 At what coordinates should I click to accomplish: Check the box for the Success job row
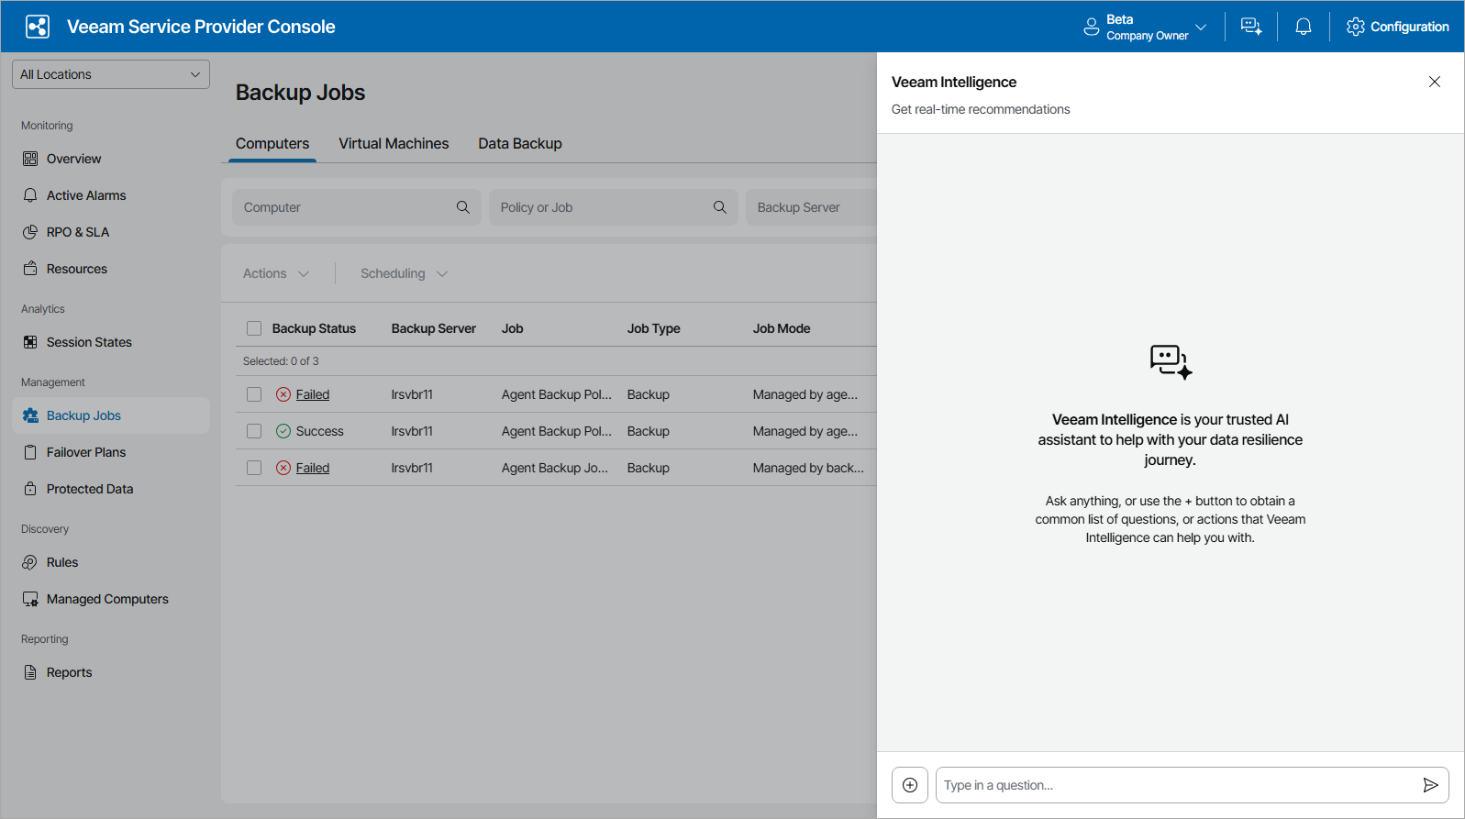[254, 431]
